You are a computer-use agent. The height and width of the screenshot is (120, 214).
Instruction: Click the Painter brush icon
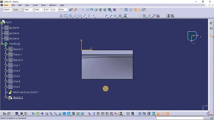[x=71, y=10]
